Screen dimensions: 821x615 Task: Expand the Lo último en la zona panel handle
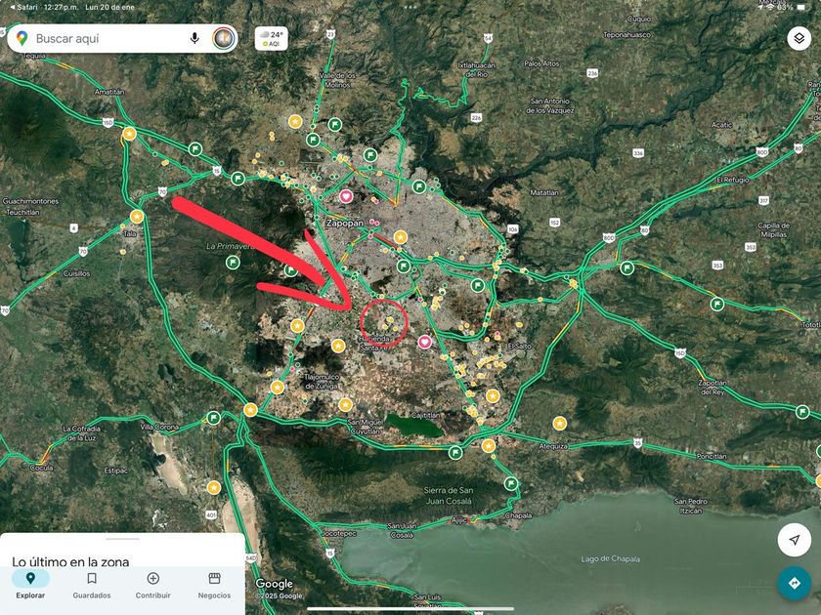[x=122, y=539]
